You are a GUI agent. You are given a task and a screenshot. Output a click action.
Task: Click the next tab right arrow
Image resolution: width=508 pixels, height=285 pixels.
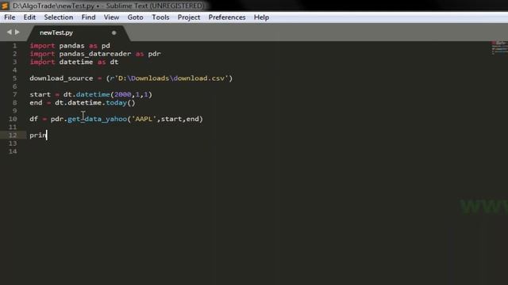click(17, 32)
